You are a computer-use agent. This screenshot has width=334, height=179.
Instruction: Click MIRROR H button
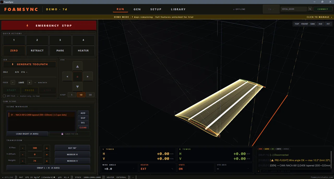tap(72, 155)
